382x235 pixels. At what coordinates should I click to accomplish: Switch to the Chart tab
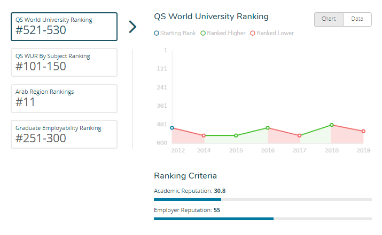click(x=329, y=19)
